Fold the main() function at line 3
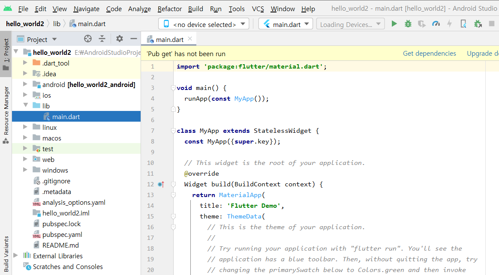 173,88
